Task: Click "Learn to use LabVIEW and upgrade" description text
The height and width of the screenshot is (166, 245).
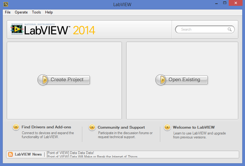Action: pyautogui.click(x=200, y=133)
